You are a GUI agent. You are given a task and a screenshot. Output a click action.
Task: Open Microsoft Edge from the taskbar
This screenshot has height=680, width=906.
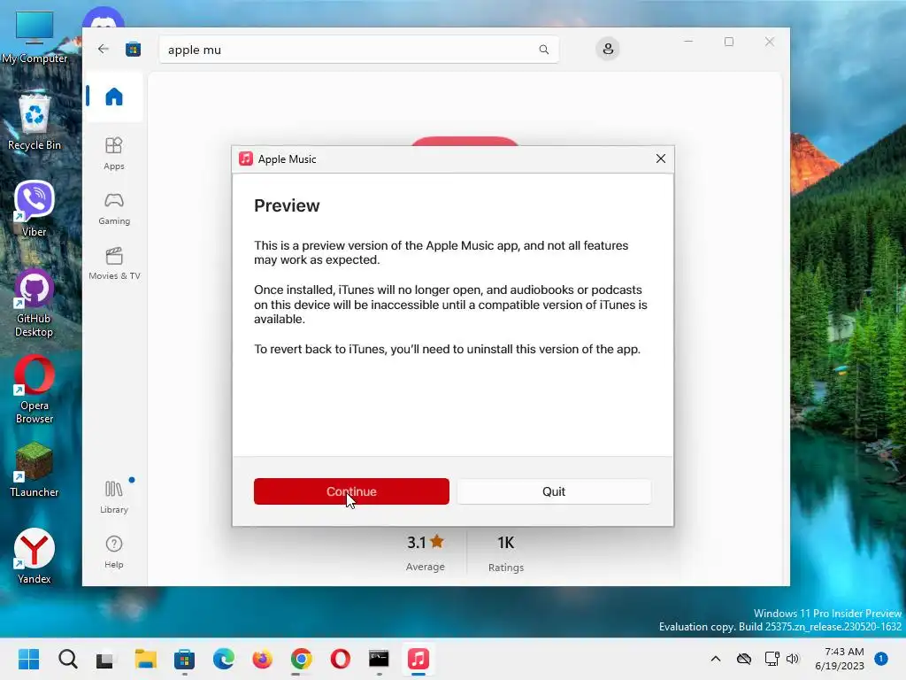[224, 659]
